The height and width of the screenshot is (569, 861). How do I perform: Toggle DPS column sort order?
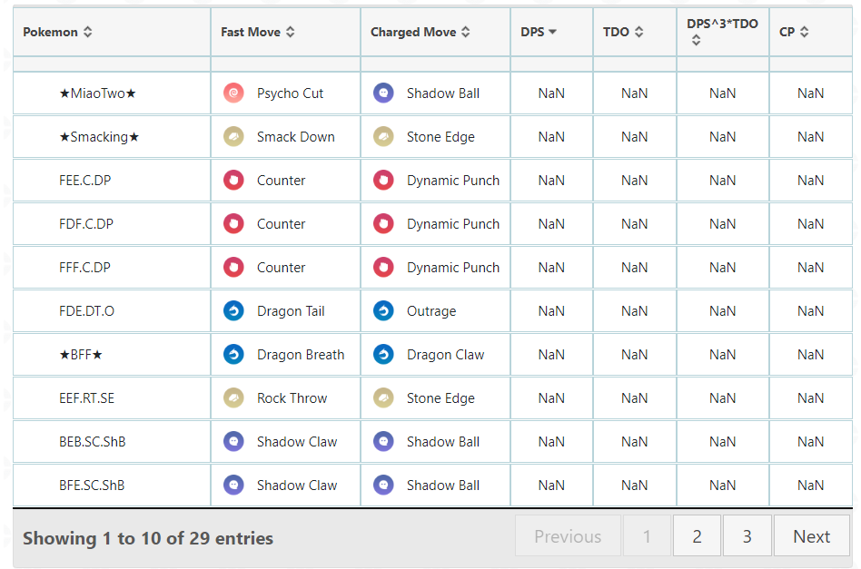[552, 32]
